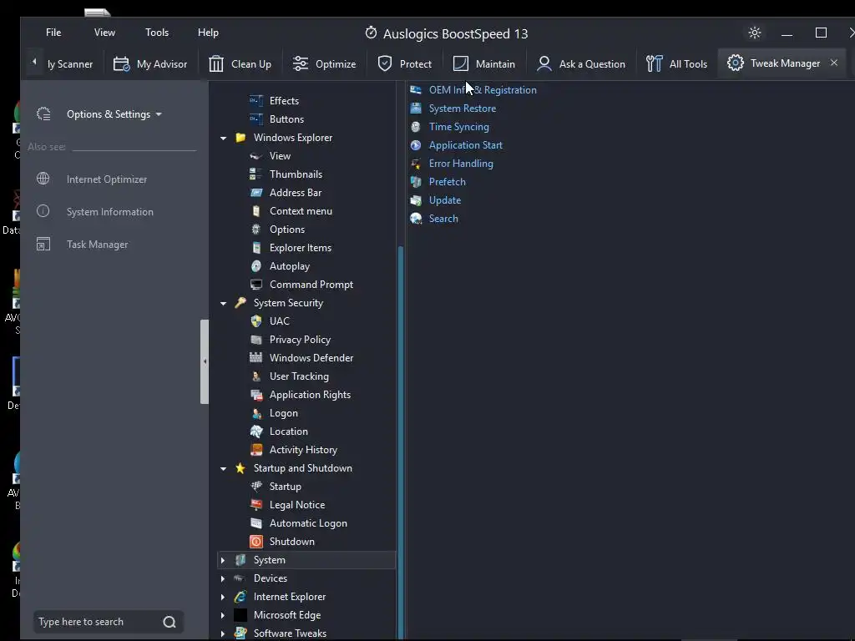Open the Search tweak link
This screenshot has height=641, width=855.
tap(443, 219)
